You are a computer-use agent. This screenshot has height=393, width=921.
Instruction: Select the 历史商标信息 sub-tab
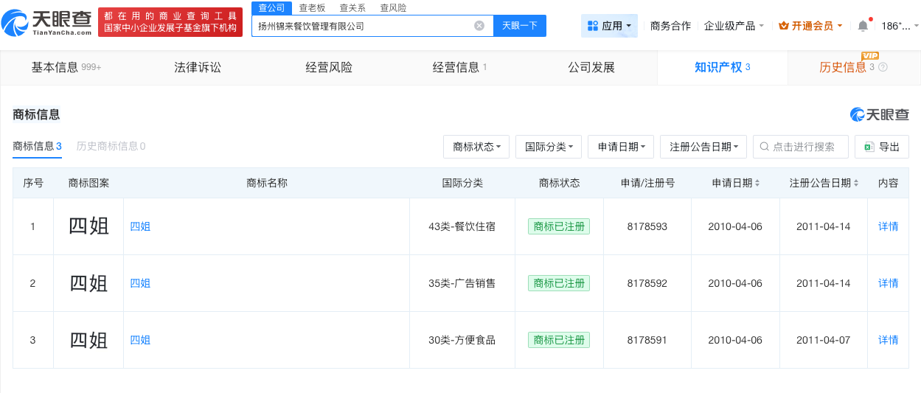[111, 146]
